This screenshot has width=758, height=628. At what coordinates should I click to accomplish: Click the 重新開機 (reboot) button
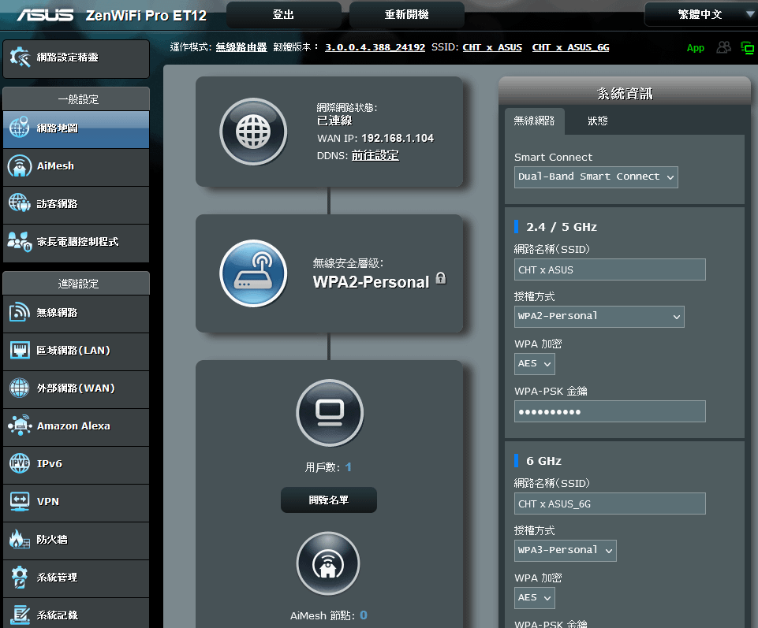[406, 14]
